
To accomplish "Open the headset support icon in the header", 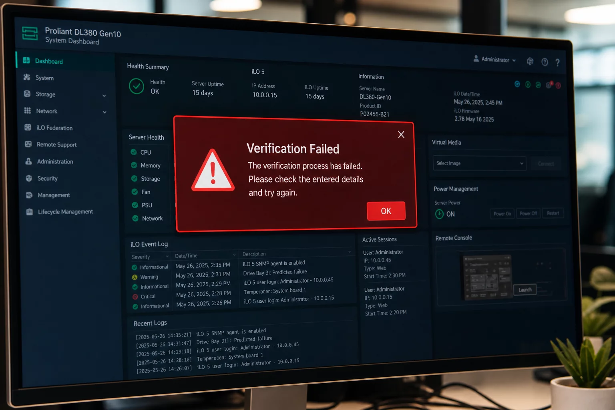I will (530, 61).
